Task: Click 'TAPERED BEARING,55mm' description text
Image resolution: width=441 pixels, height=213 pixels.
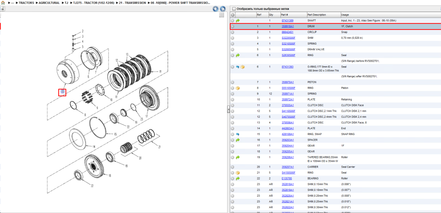Action: click(323, 157)
